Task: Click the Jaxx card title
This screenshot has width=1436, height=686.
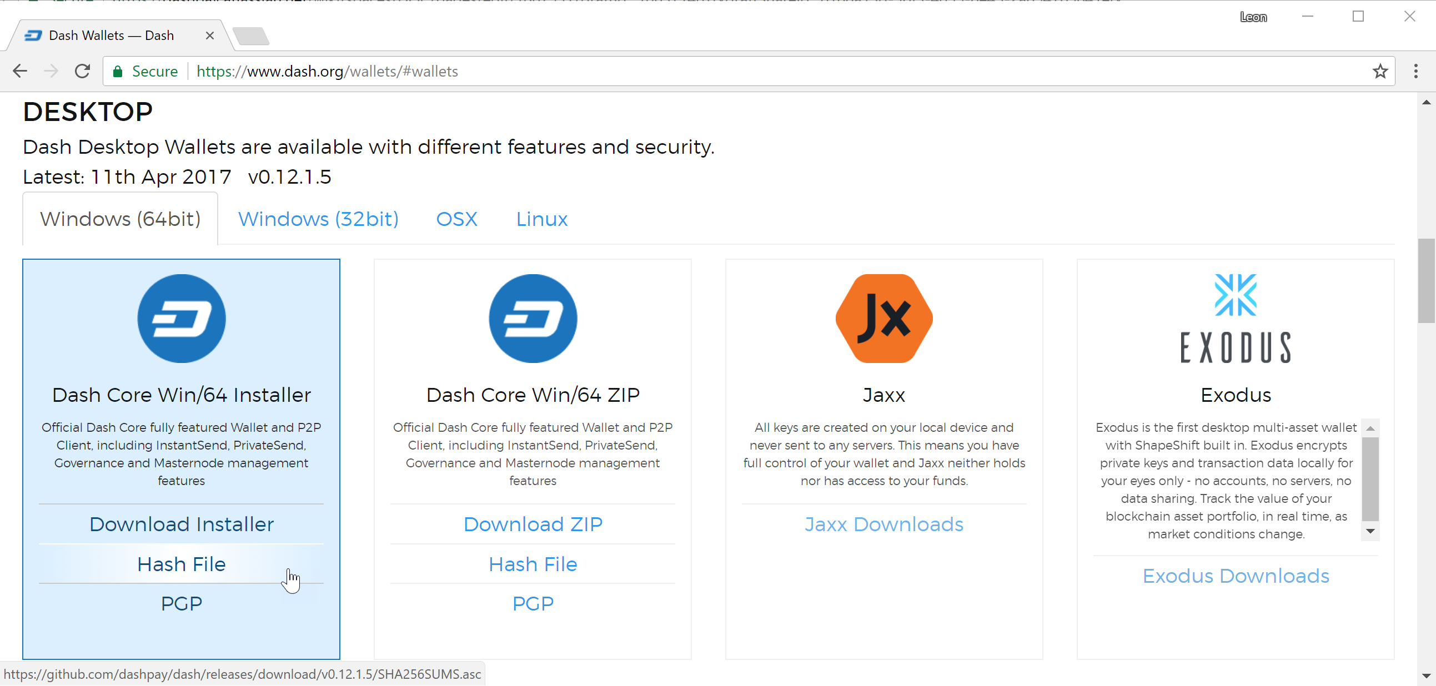Action: click(884, 395)
